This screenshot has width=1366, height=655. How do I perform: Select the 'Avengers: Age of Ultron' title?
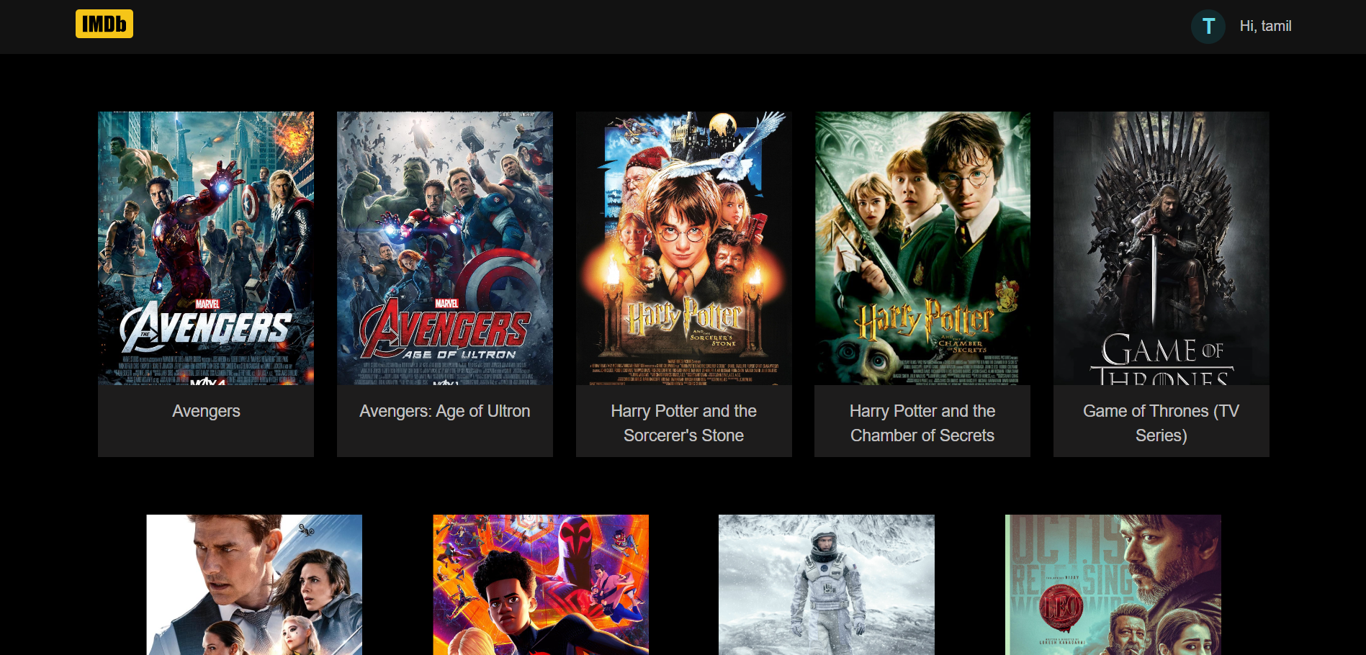pyautogui.click(x=445, y=411)
